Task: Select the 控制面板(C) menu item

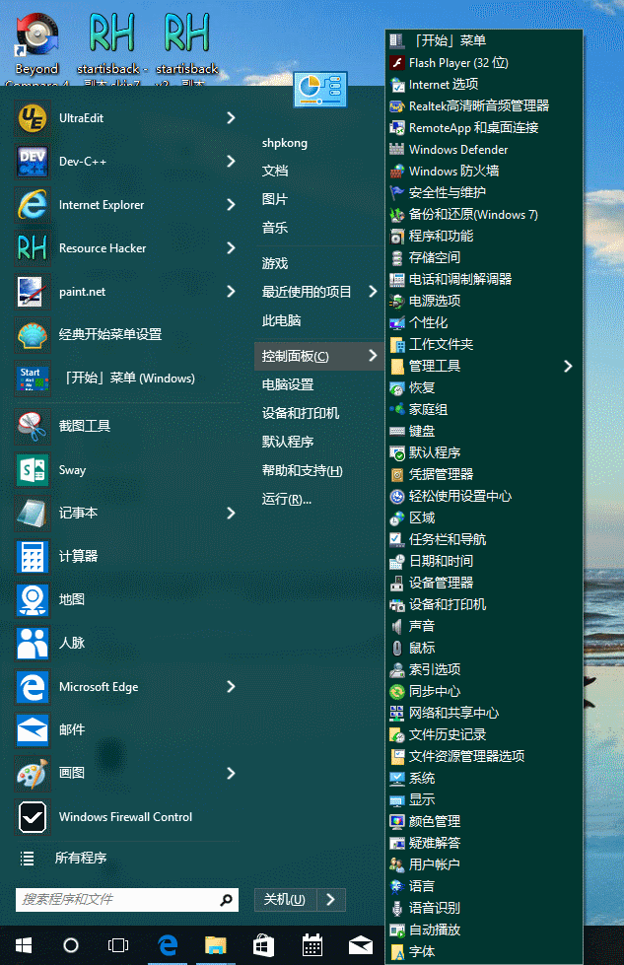Action: [318, 357]
